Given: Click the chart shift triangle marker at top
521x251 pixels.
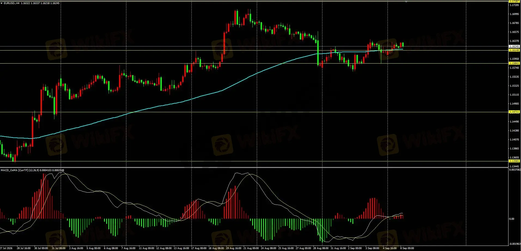Looking at the screenshot, I should 406,2.
